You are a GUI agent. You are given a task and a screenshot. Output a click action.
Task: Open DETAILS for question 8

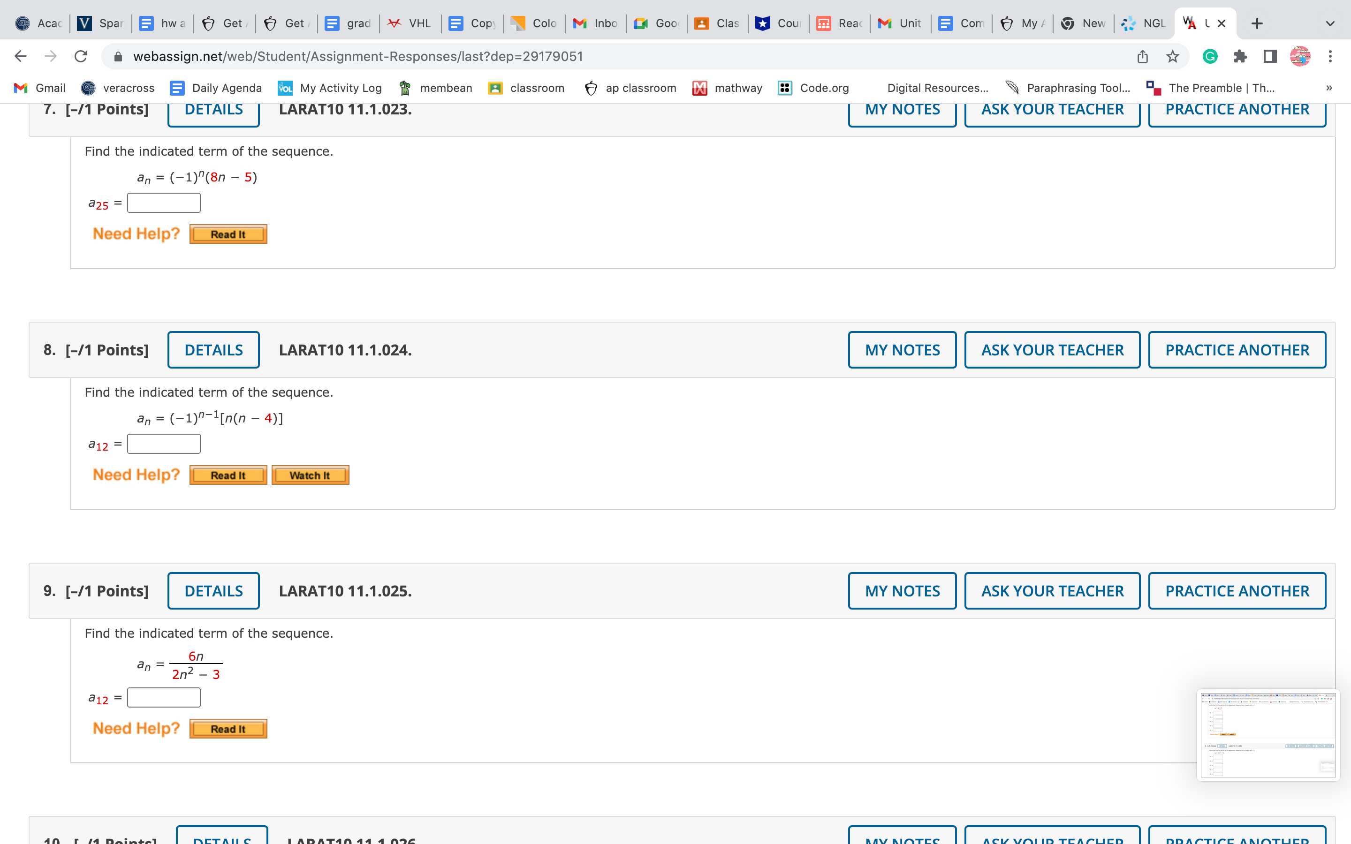coord(213,350)
